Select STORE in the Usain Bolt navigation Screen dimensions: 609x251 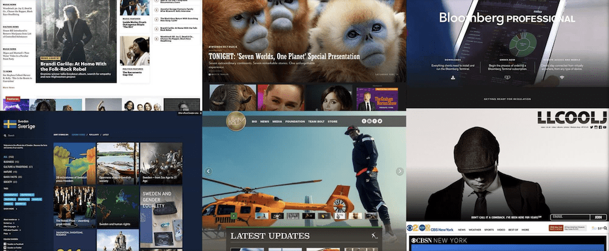(333, 122)
